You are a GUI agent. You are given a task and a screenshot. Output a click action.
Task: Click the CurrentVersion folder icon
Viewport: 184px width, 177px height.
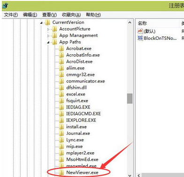point(47,22)
